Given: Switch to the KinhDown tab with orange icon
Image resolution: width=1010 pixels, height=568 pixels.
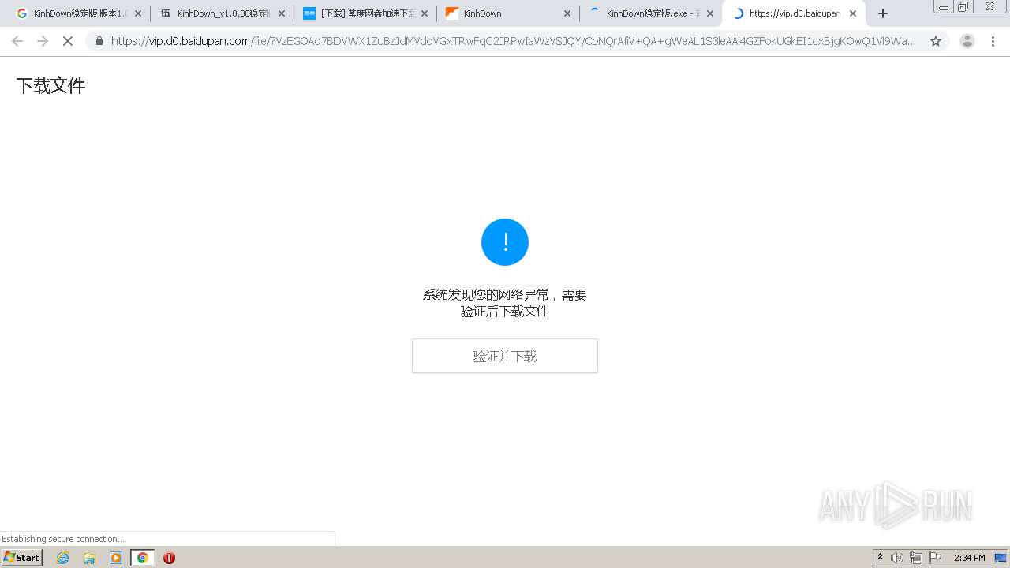Looking at the screenshot, I should (508, 13).
